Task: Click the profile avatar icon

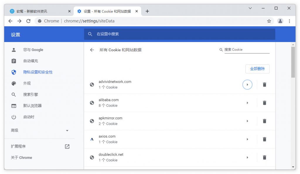Action: tap(280, 21)
